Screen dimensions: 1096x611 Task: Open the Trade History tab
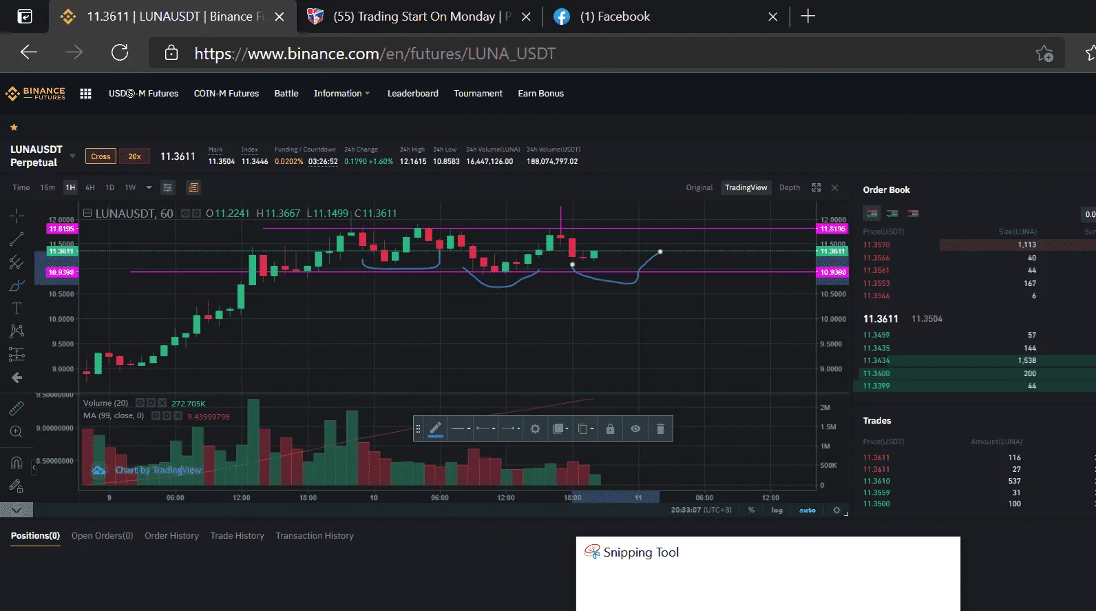point(237,536)
